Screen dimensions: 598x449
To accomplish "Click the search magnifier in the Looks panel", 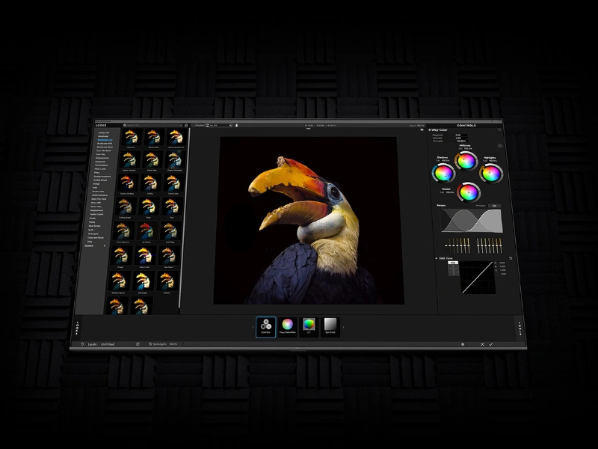I will click(x=125, y=125).
